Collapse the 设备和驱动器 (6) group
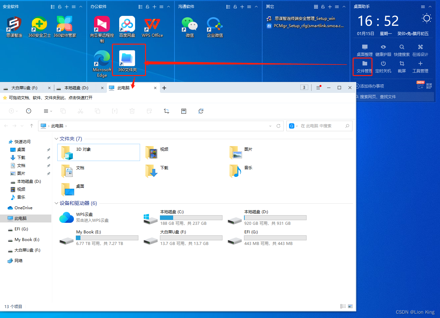This screenshot has width=440, height=318. (x=56, y=203)
